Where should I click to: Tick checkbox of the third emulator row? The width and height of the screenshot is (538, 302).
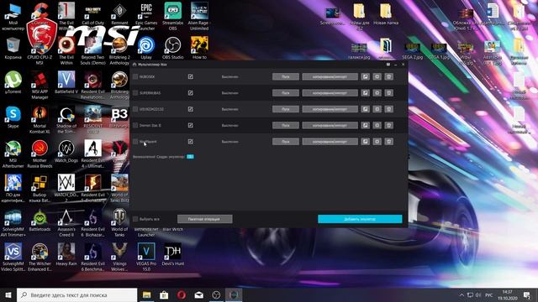coord(135,109)
